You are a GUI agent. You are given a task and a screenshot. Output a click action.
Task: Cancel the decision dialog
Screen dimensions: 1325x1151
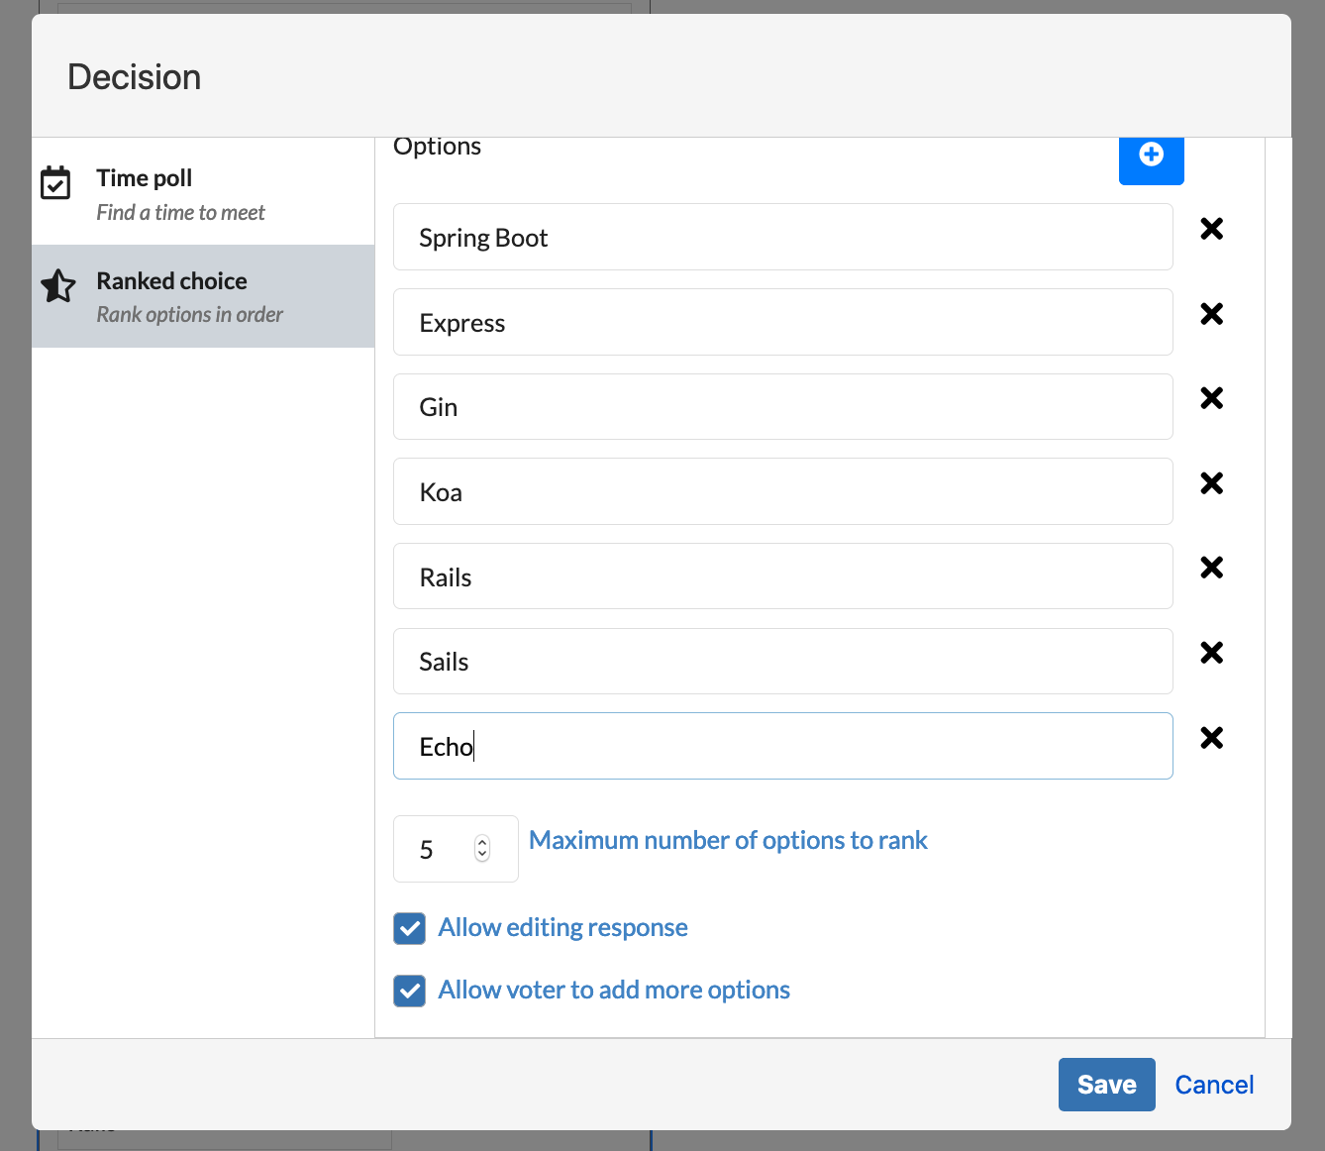pyautogui.click(x=1214, y=1085)
